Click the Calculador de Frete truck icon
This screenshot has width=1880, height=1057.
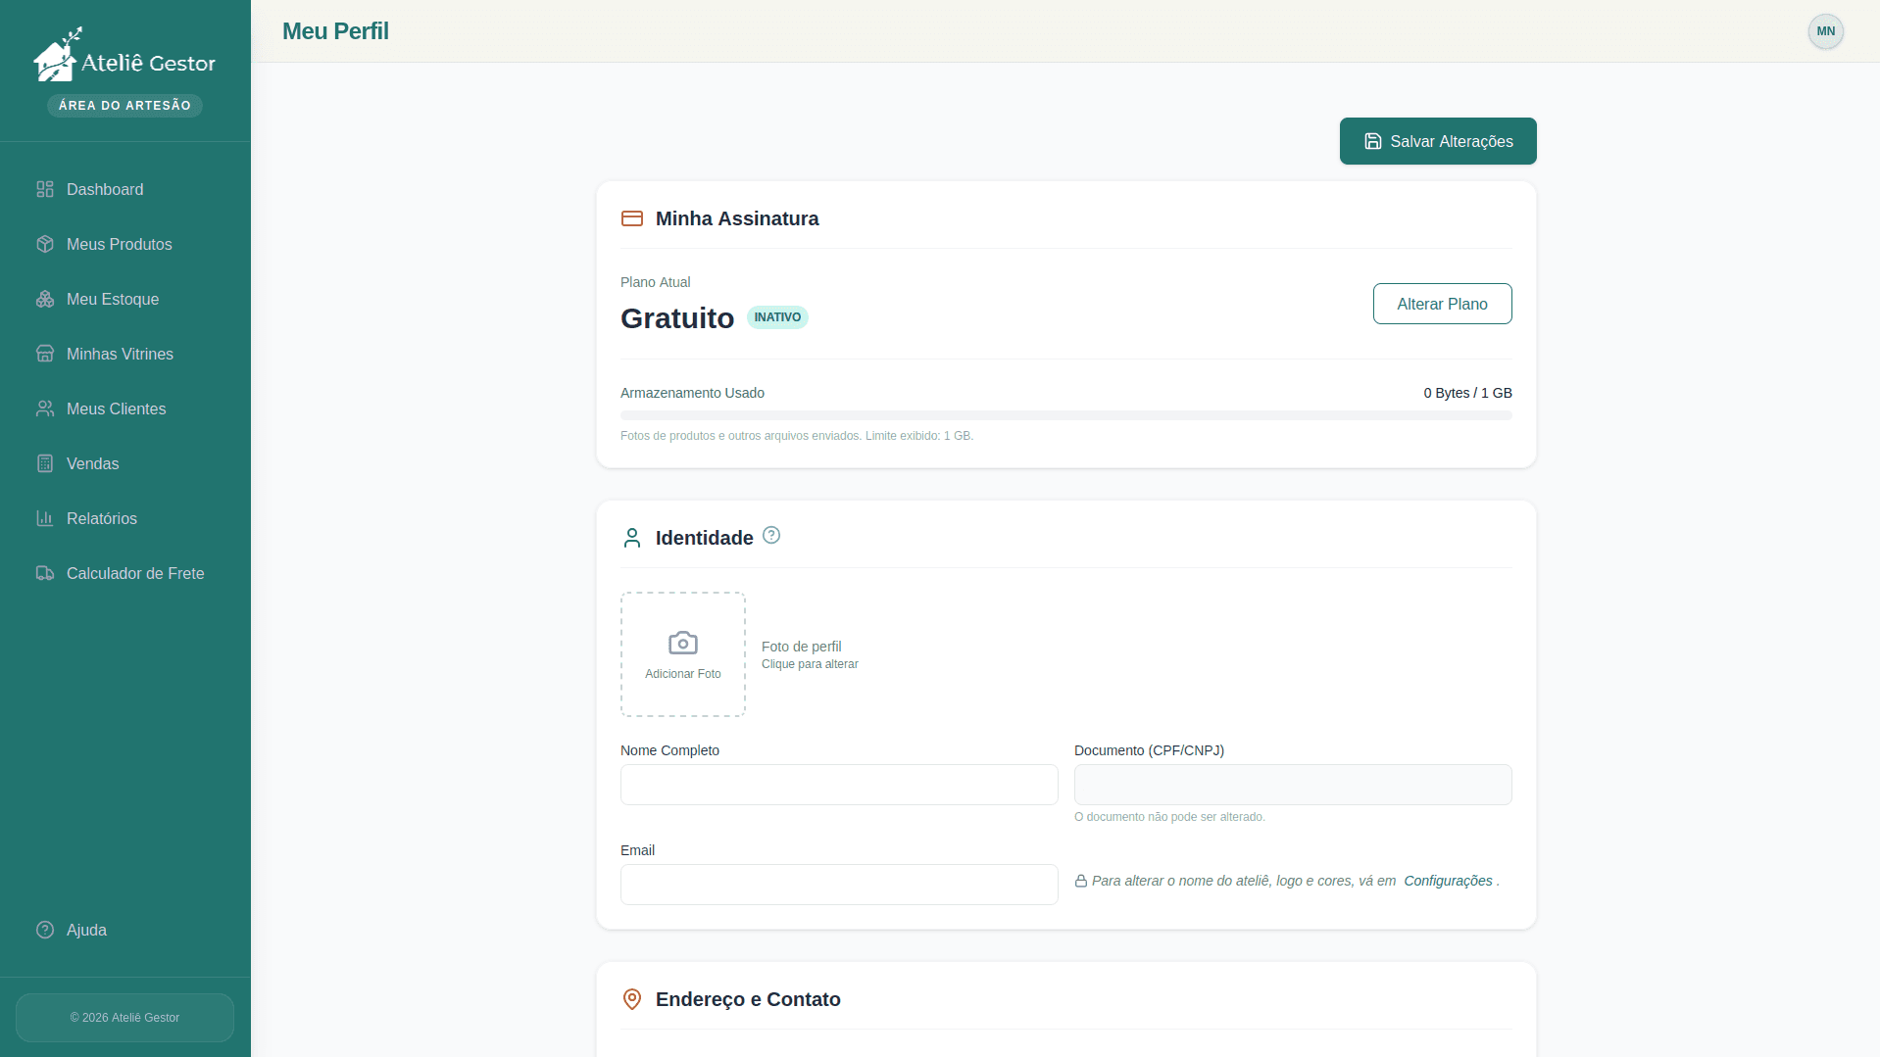(x=45, y=573)
